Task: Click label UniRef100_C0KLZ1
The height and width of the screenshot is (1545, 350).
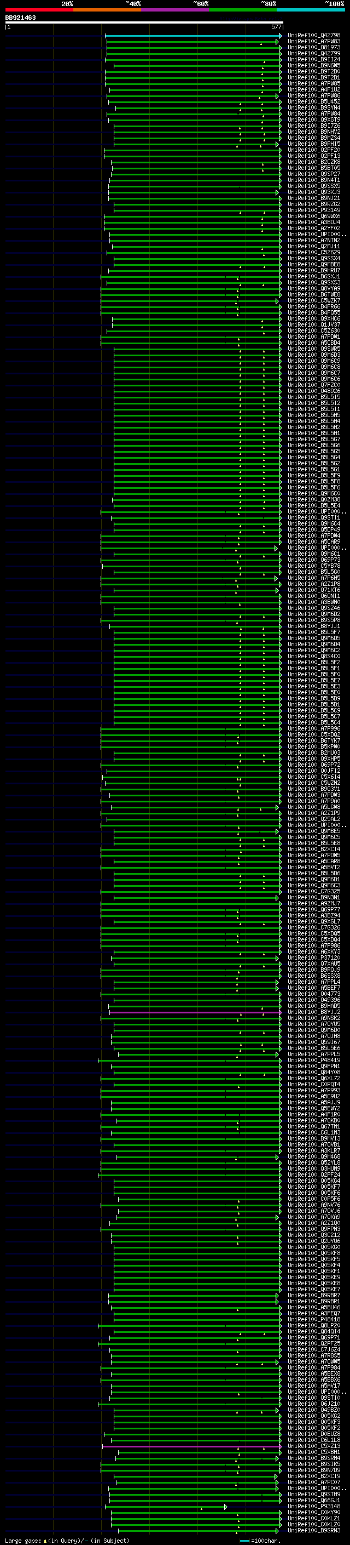Action: pos(314,1519)
